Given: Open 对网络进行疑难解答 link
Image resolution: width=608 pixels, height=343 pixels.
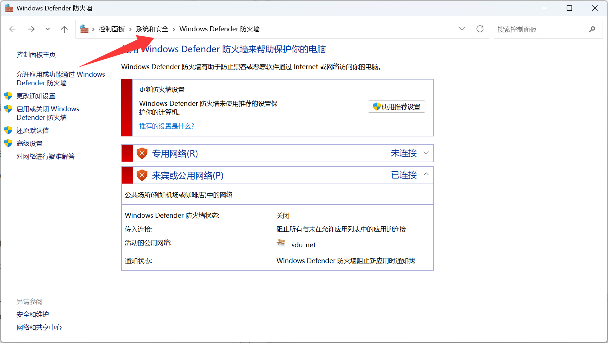Looking at the screenshot, I should click(46, 157).
